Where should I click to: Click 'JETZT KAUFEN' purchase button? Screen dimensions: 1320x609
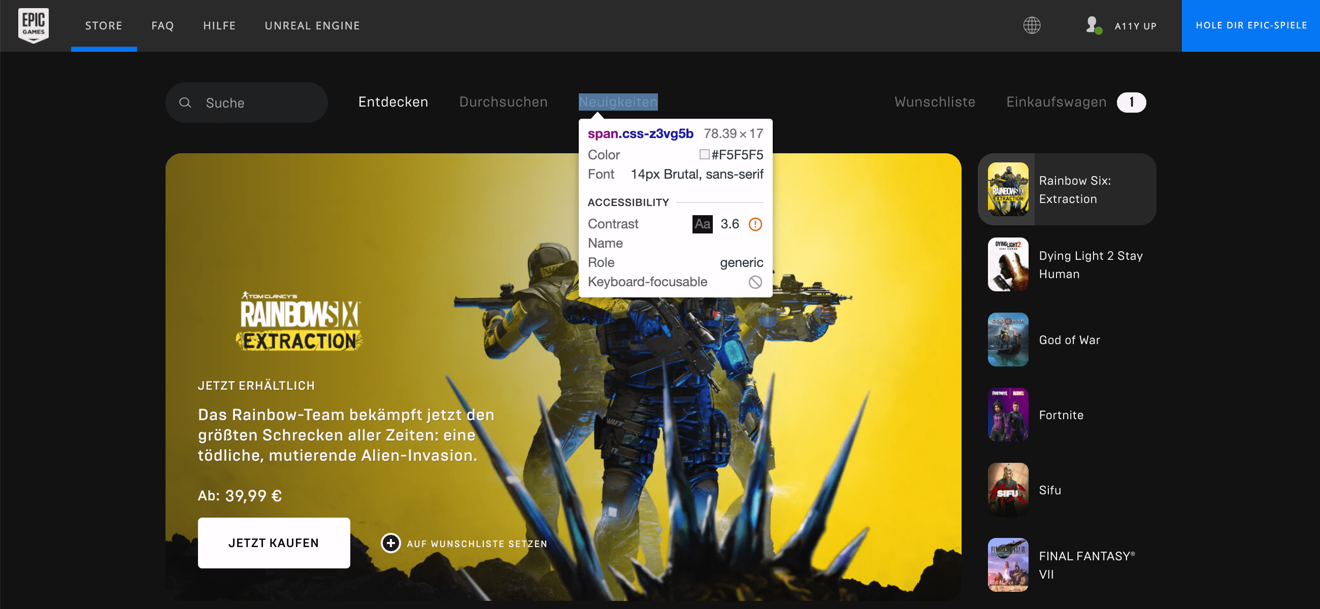[x=275, y=544]
